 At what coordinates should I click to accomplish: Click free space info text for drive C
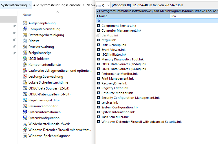[x=147, y=5]
